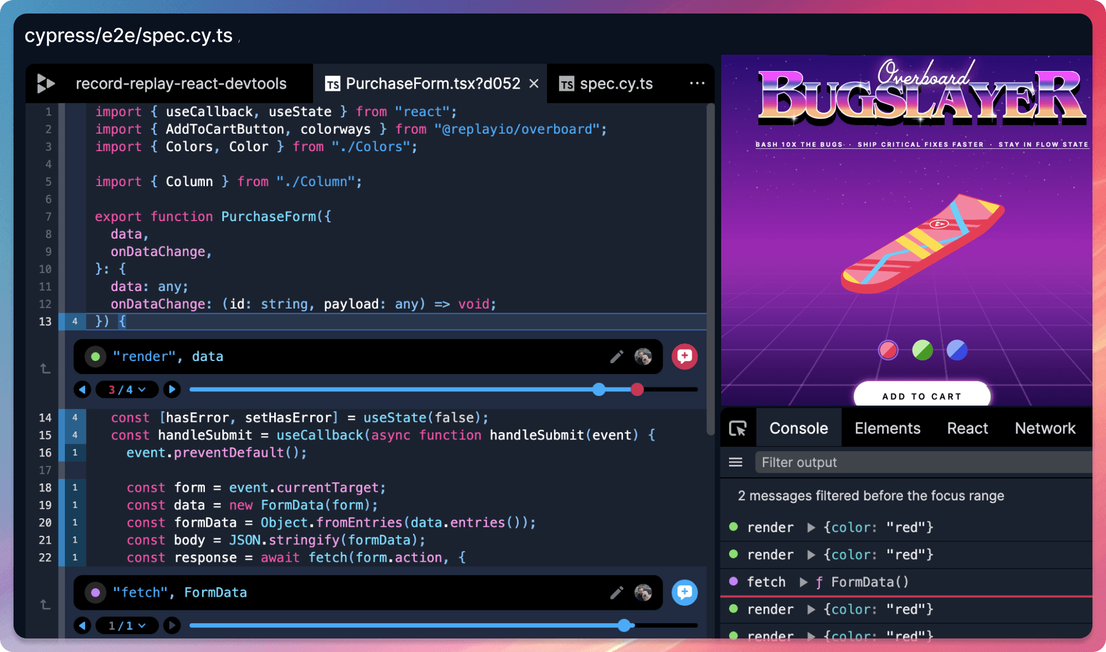Open the 3/4 hit counter dropdown
Image resolution: width=1106 pixels, height=652 pixels.
tap(127, 389)
